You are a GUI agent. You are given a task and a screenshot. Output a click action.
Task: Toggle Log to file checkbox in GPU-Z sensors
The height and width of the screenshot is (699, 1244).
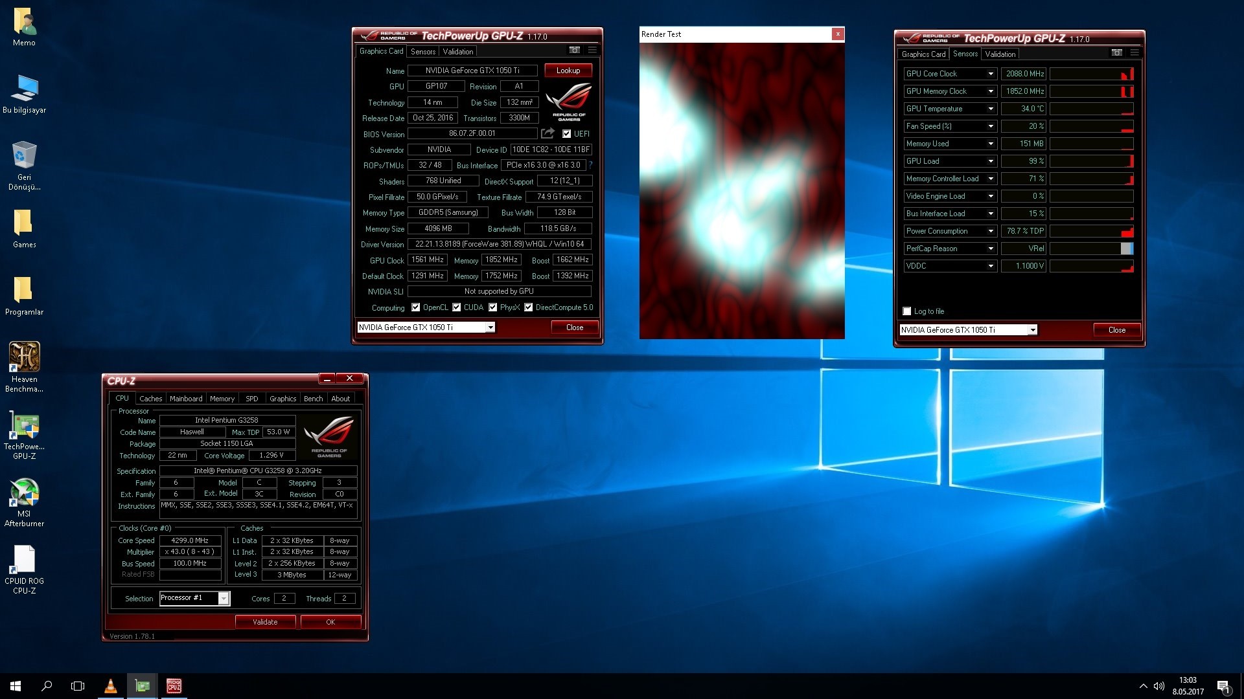pos(906,311)
